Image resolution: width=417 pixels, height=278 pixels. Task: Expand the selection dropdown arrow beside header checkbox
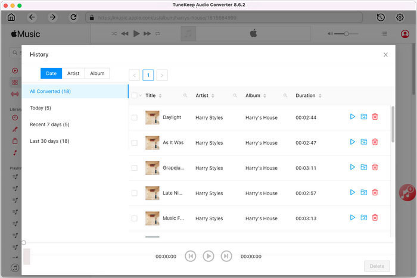[x=140, y=95]
